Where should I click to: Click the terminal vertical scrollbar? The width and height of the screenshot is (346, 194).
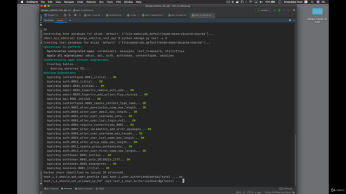click(295, 160)
